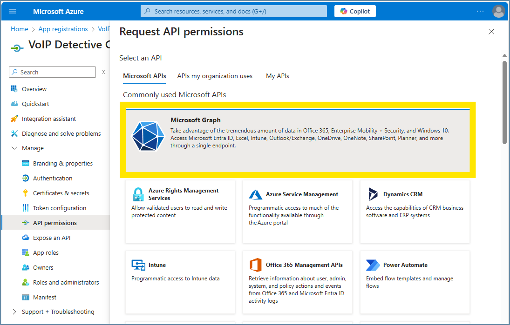Switch to APIs my organization uses tab
The height and width of the screenshot is (325, 510).
[215, 76]
